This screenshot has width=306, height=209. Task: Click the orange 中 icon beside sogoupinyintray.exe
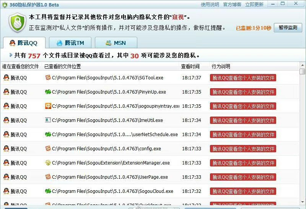point(48,106)
